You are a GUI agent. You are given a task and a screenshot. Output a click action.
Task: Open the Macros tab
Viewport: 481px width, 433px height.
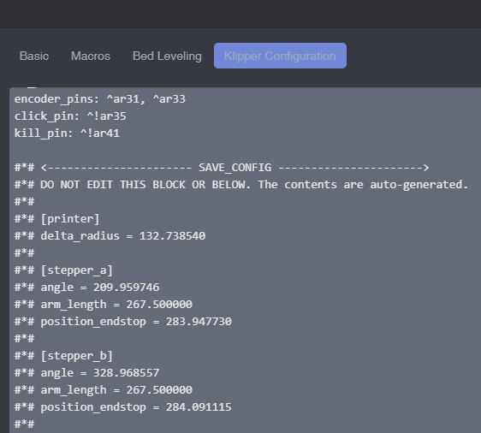click(91, 56)
